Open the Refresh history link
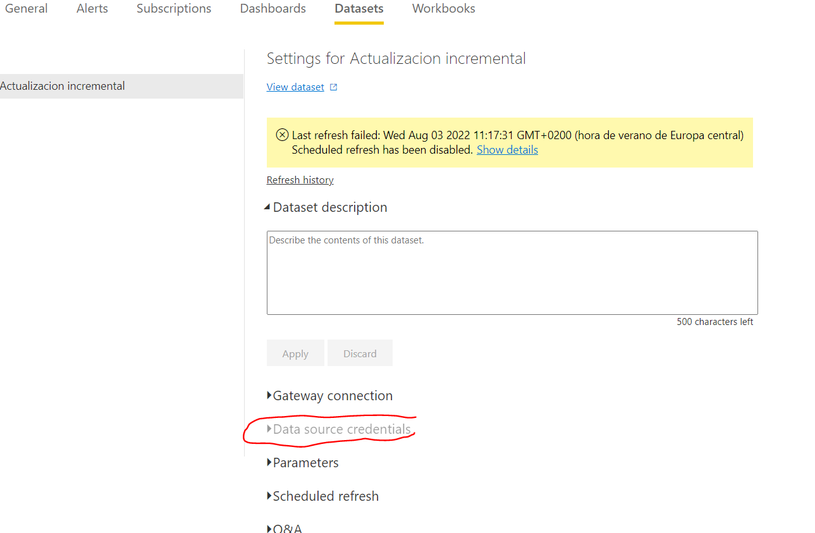Viewport: 815px width, 533px height. tap(300, 180)
